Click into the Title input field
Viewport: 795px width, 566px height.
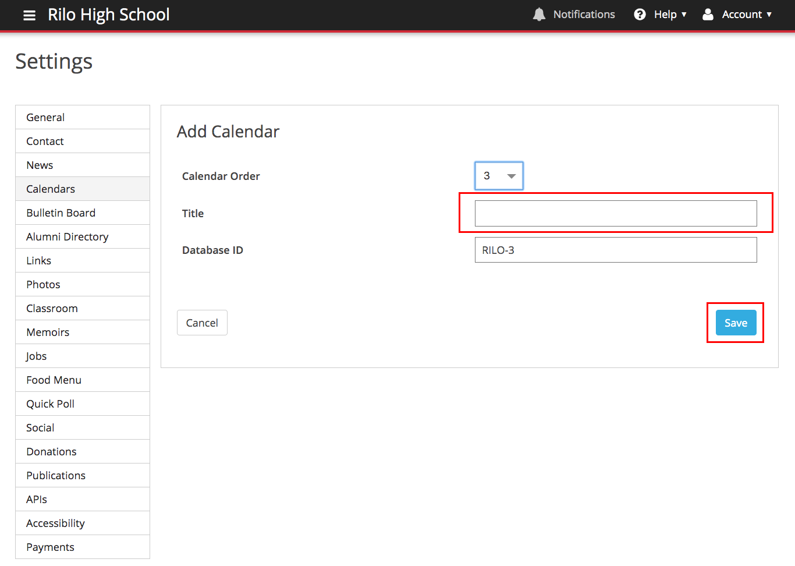[615, 213]
